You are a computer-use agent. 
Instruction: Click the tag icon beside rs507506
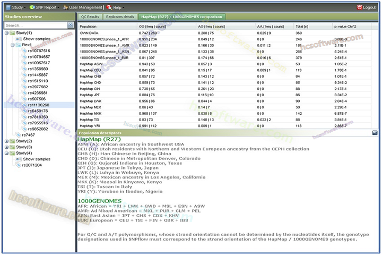[24, 99]
